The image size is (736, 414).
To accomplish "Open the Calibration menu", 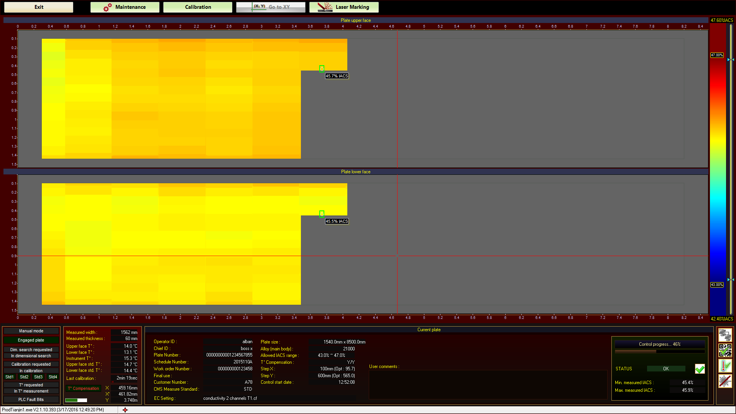I will click(x=197, y=7).
